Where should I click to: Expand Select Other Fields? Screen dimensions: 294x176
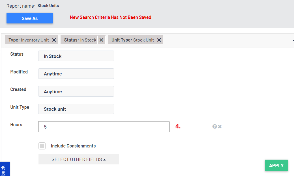(78, 159)
